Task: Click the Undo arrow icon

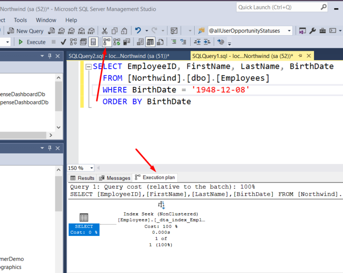Action: click(138, 31)
